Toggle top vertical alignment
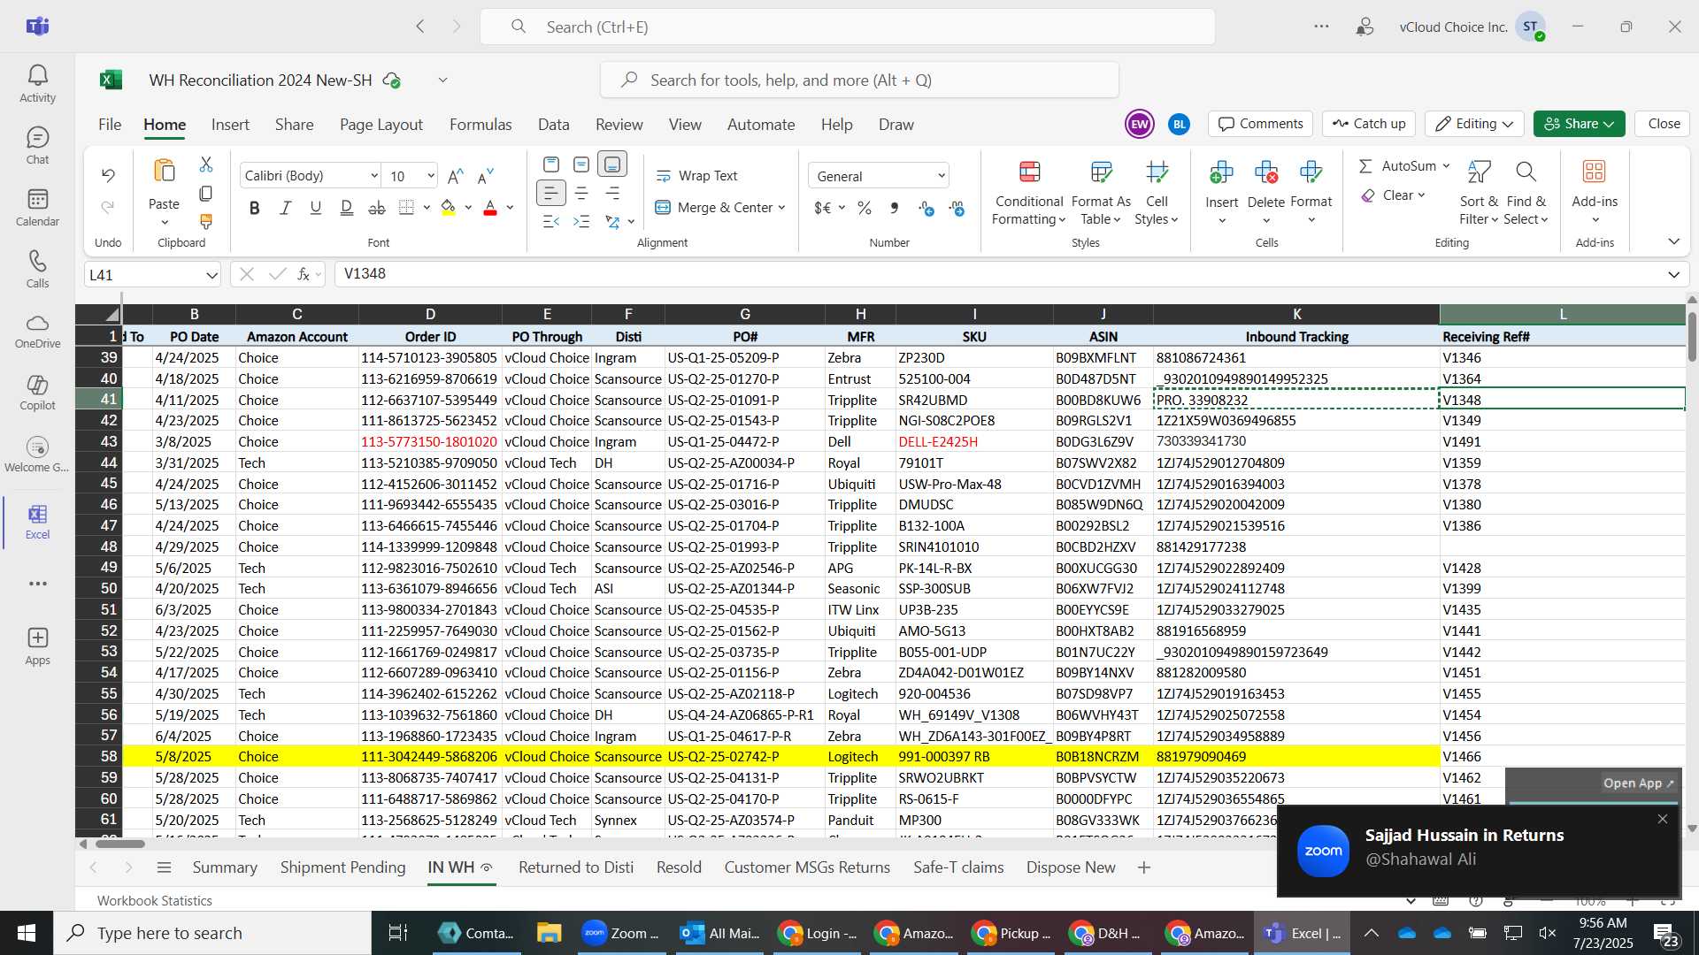Viewport: 1699px width, 955px height. click(550, 164)
